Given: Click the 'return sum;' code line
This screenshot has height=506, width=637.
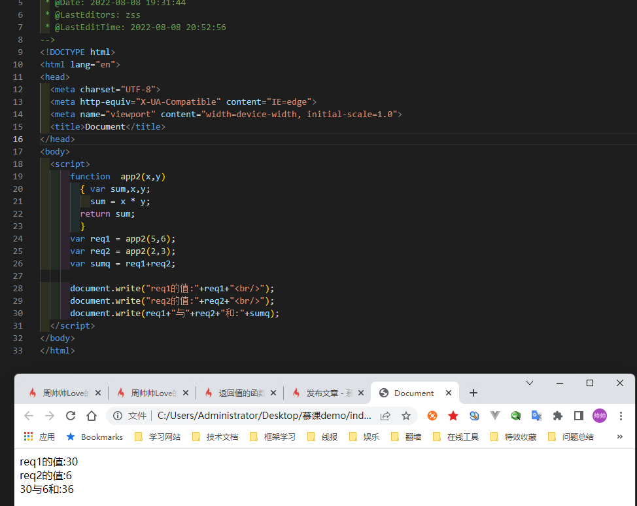Looking at the screenshot, I should click(x=107, y=214).
